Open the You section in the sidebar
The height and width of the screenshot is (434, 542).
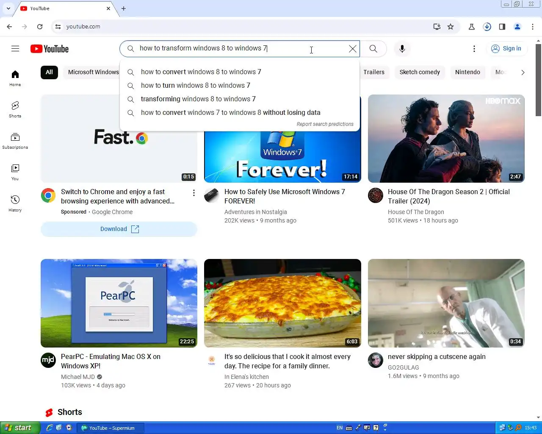point(15,172)
